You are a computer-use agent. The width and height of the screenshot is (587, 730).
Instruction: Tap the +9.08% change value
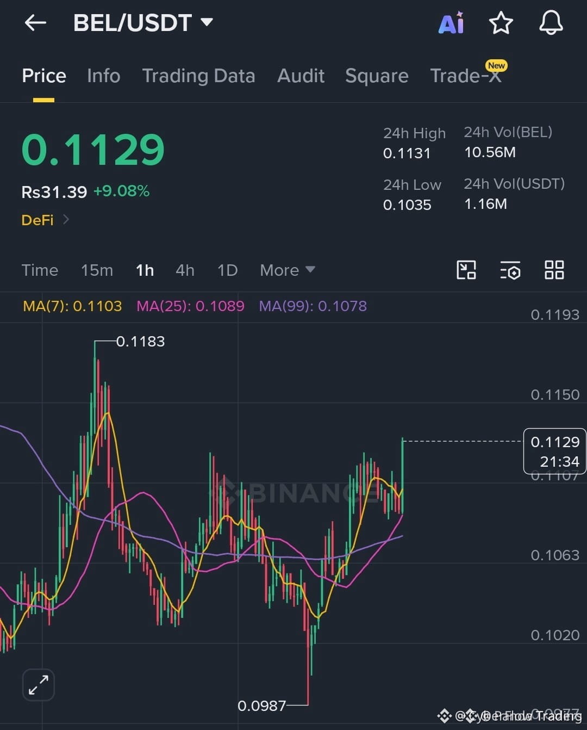coord(121,191)
